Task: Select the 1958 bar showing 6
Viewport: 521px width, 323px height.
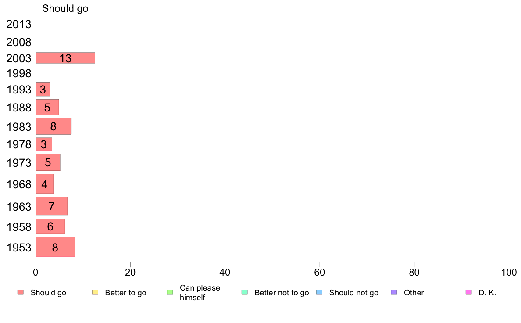Action: 50,226
